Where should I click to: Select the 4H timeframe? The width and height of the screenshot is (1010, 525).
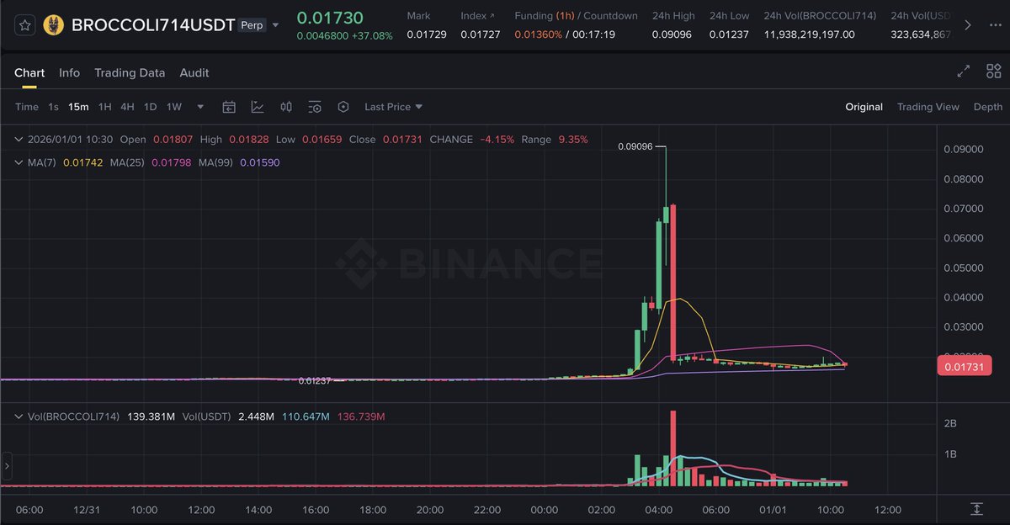pos(127,107)
